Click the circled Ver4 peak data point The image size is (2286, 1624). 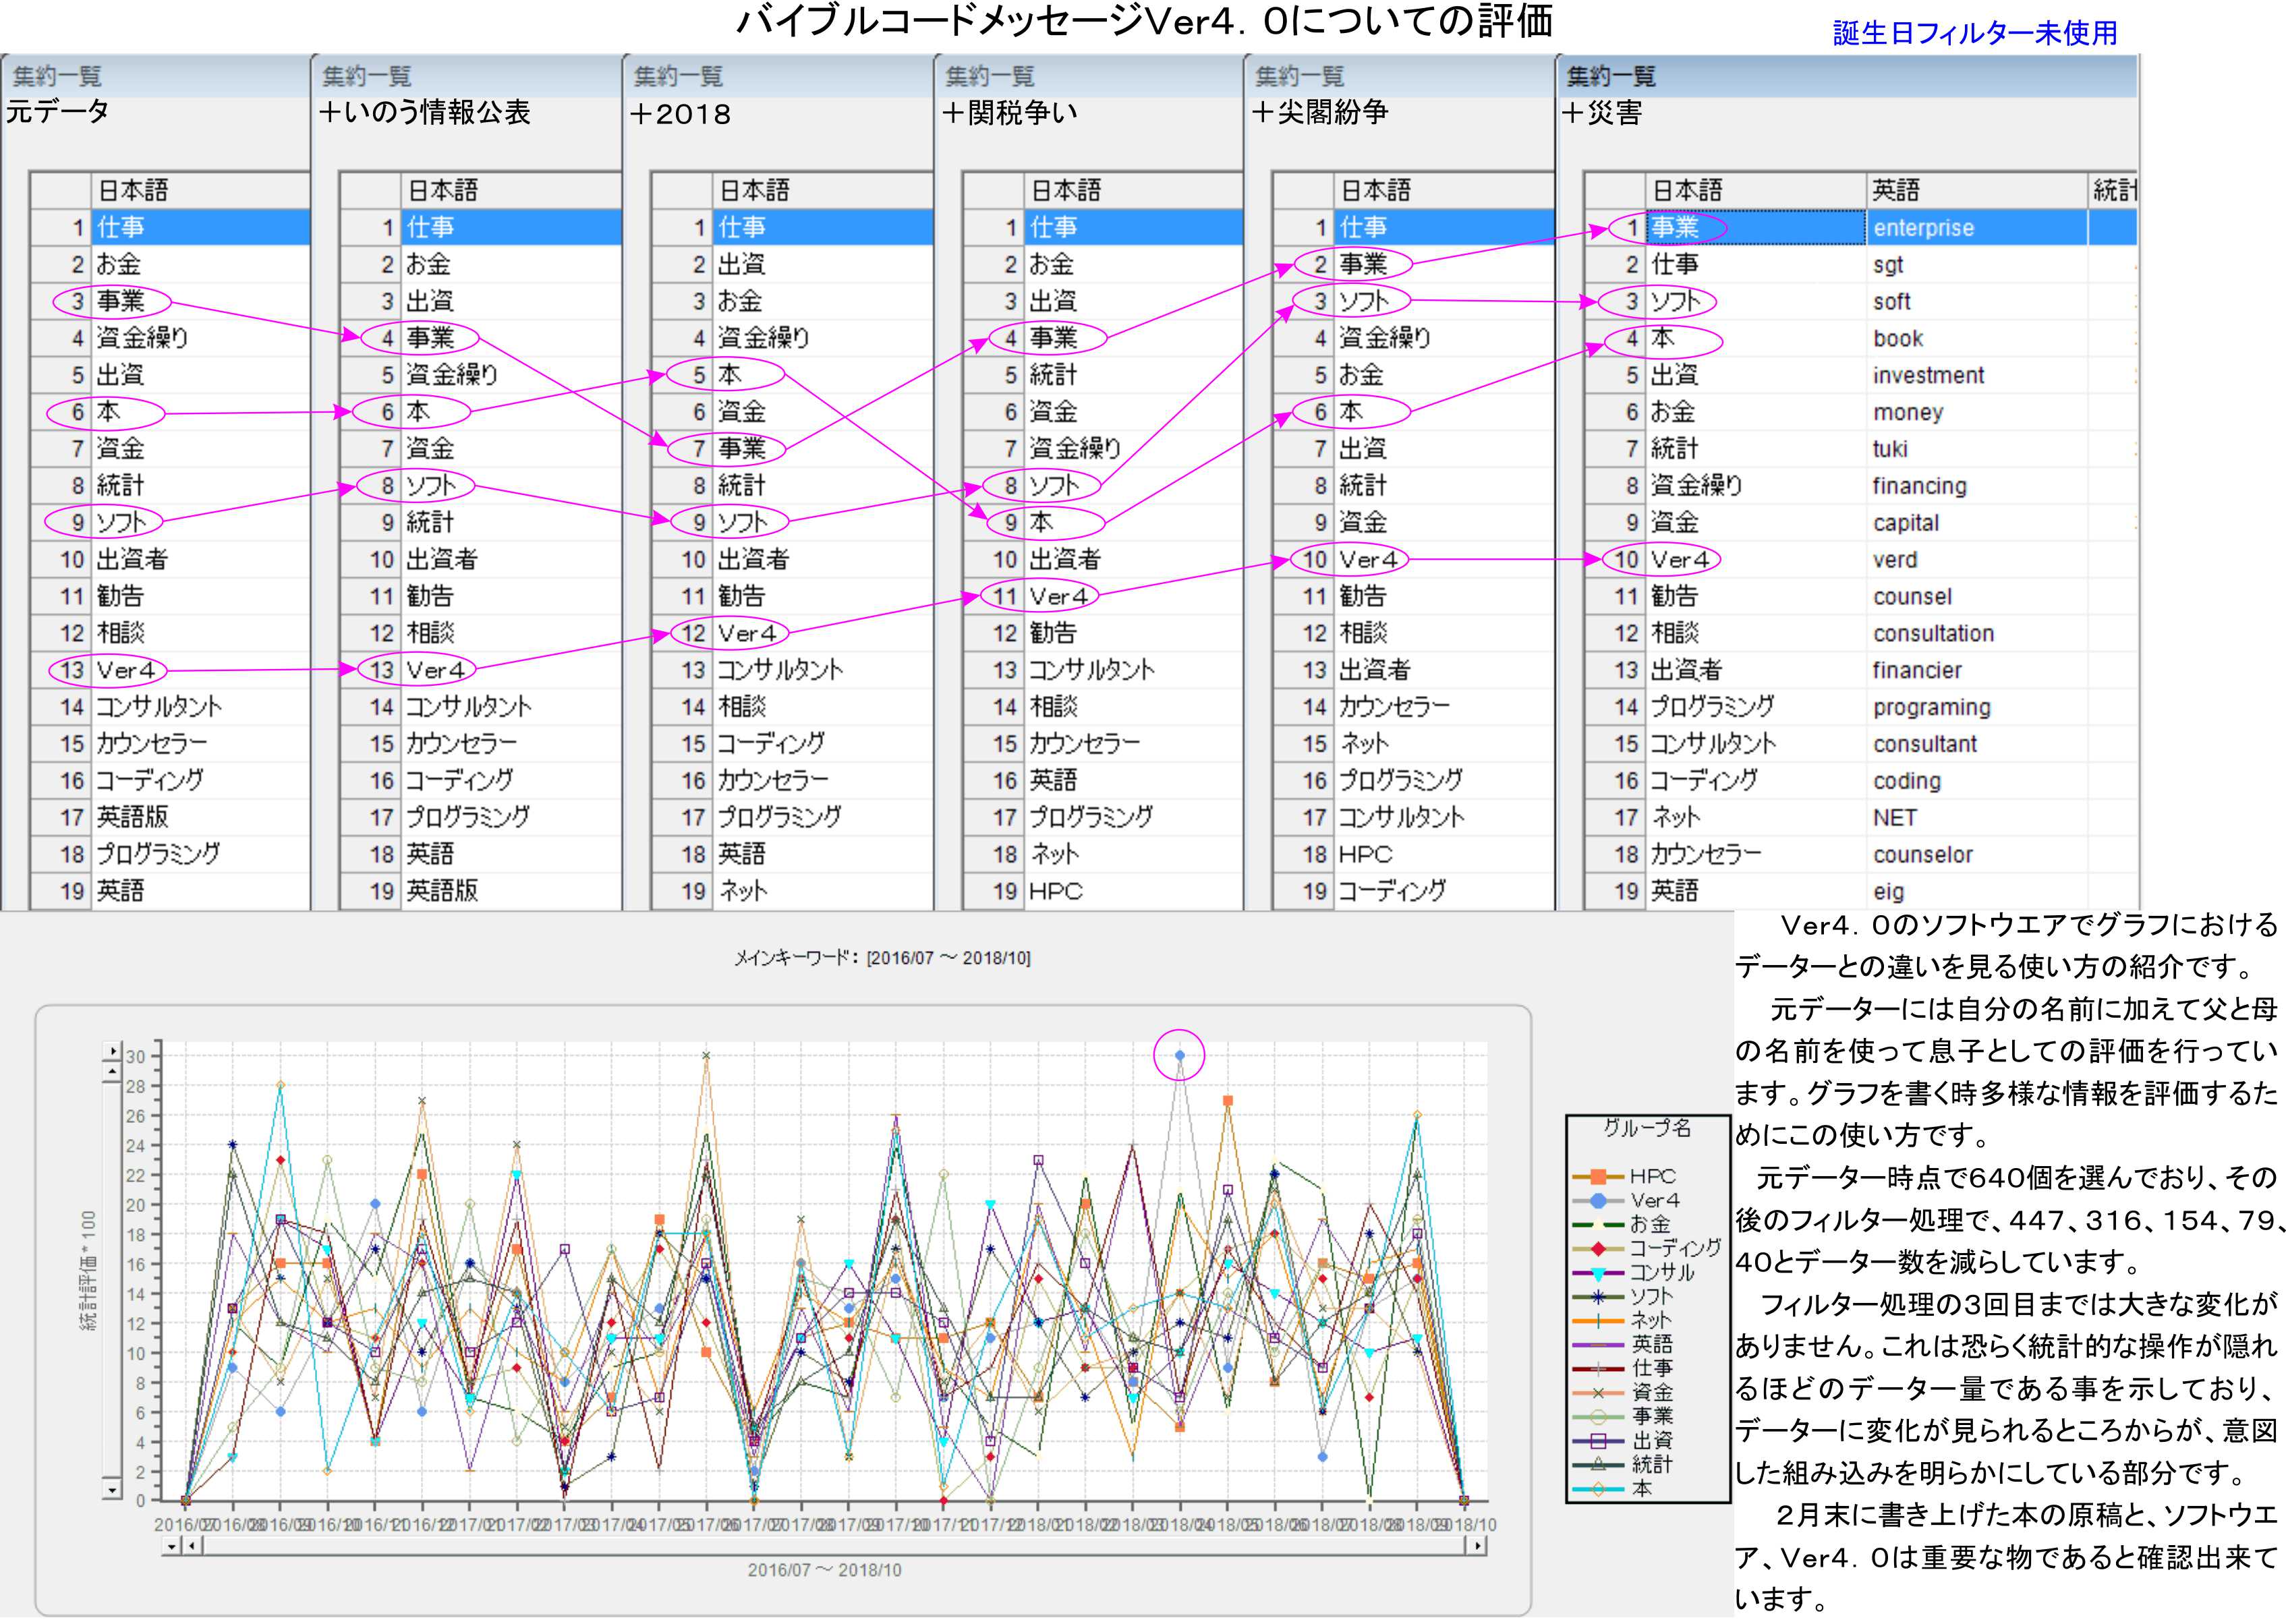click(1179, 1055)
